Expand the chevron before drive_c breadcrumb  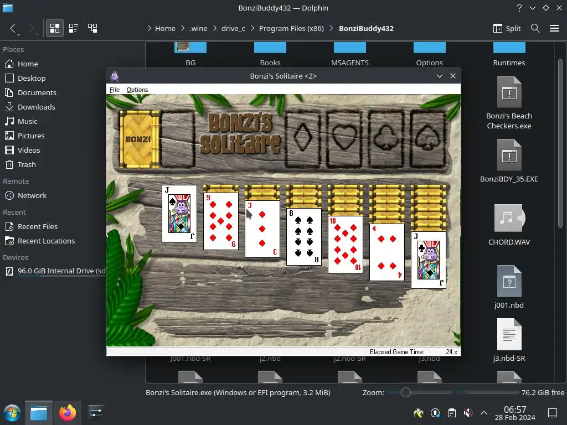coord(215,28)
